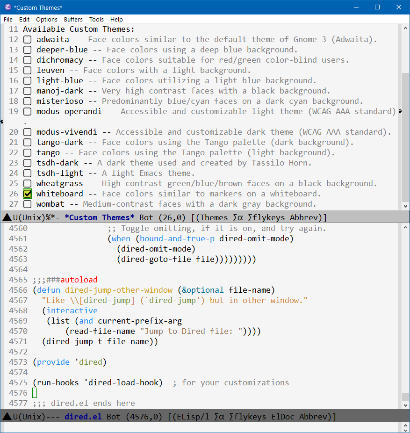Click the triangle icon in Custom Themes mode line

(x=7, y=217)
